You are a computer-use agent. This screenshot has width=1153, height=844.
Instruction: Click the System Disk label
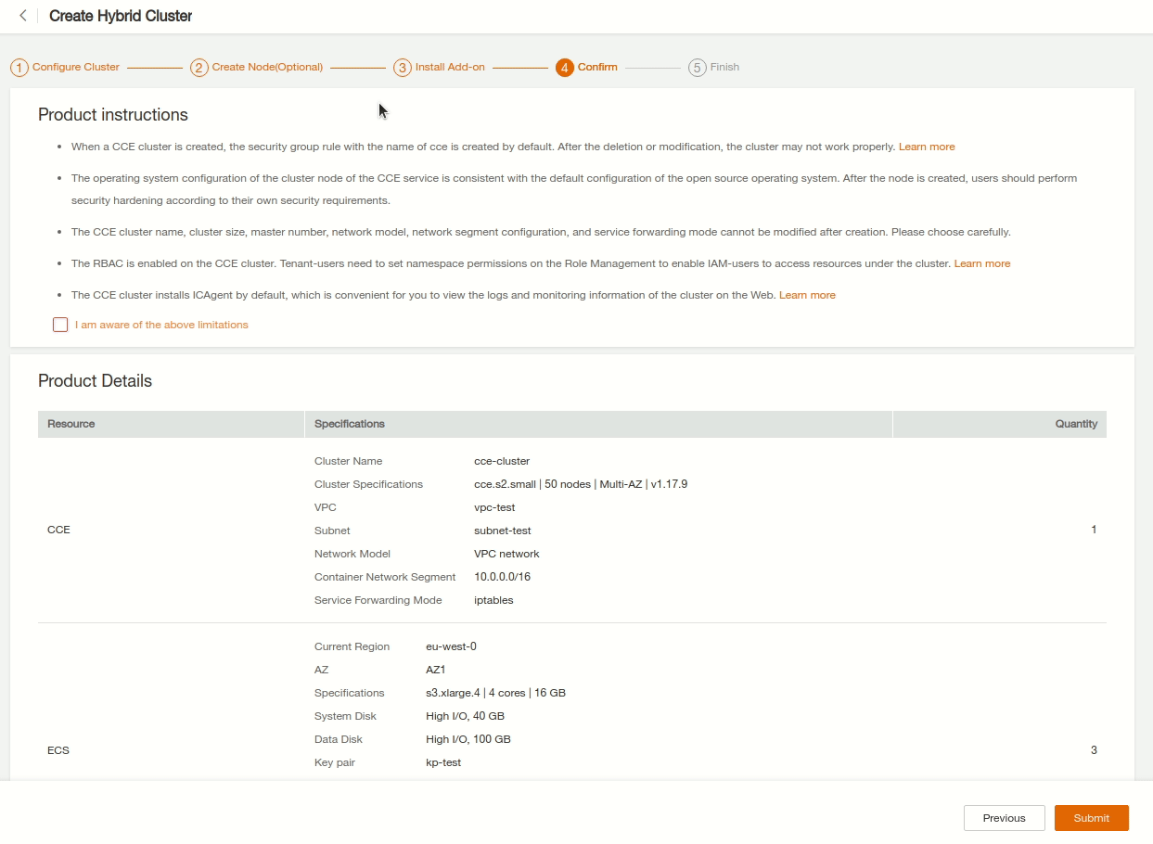[345, 716]
